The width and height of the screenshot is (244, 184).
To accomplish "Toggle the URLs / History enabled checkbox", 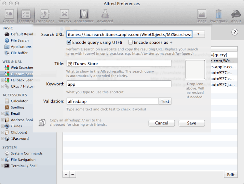I will pos(2,87).
